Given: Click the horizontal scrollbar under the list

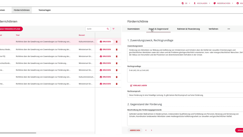Looking at the screenshot, I should tap(18, 133).
